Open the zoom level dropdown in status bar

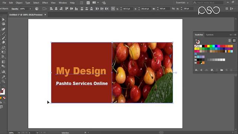click(19, 133)
